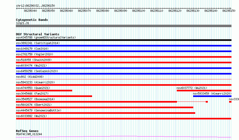The width and height of the screenshot is (239, 140).
Task: Click the small red esv3549527 end block
Action: 207,102
